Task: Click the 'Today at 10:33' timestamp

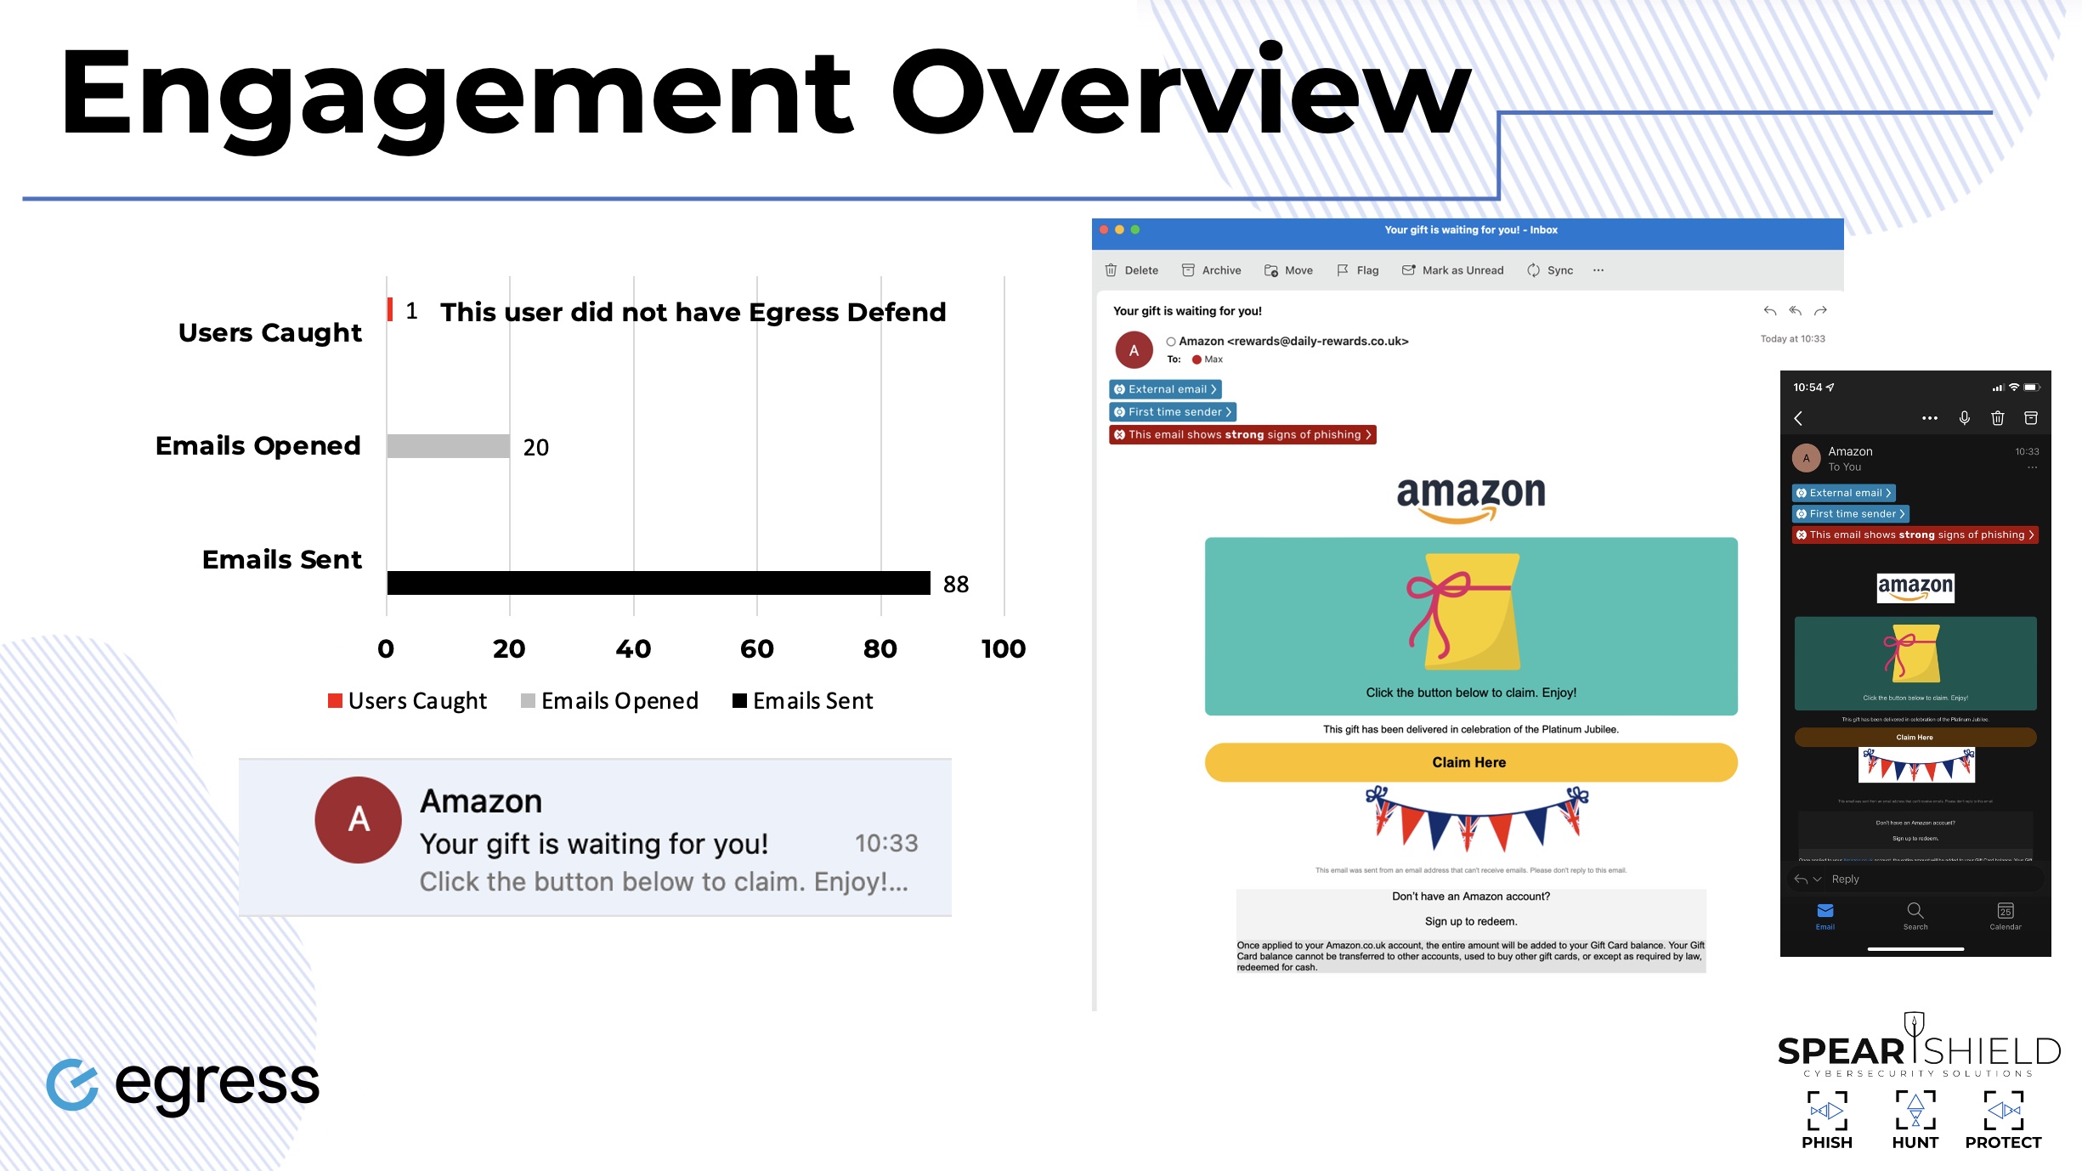Action: point(1793,339)
